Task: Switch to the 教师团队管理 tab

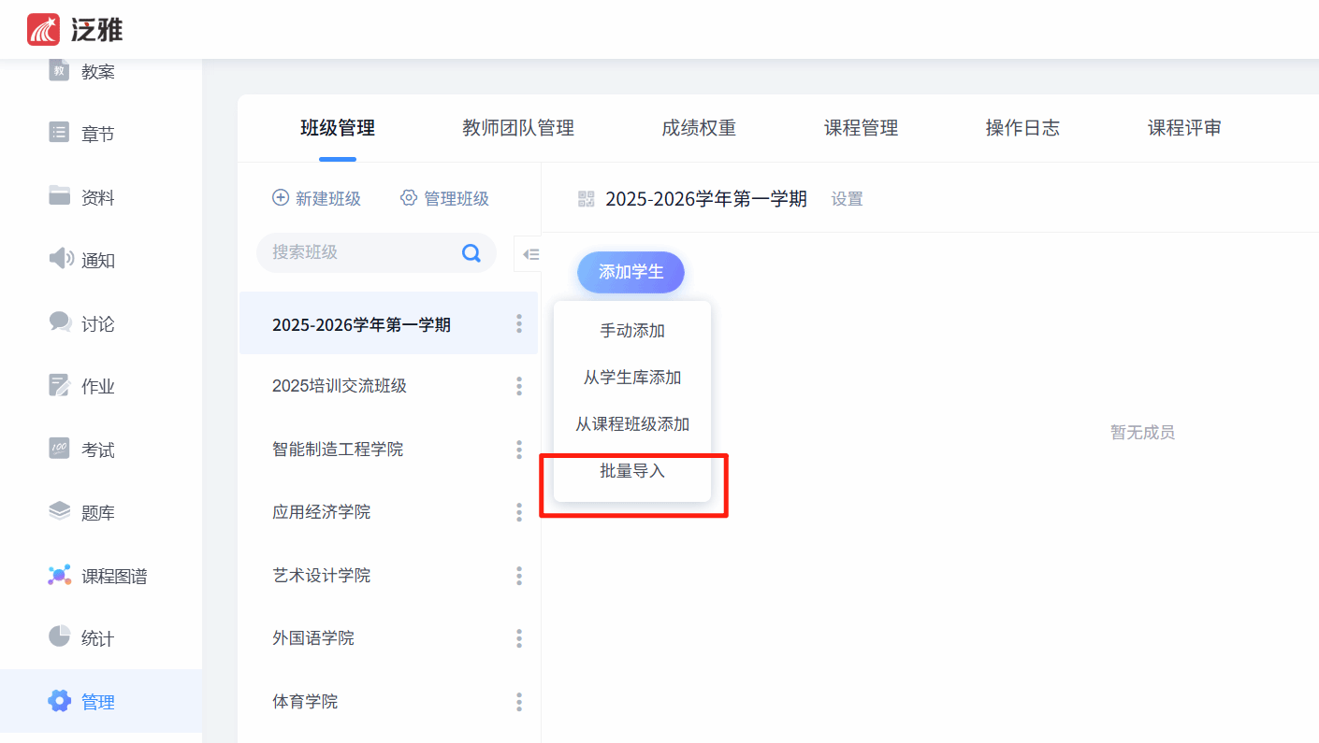Action: tap(517, 128)
